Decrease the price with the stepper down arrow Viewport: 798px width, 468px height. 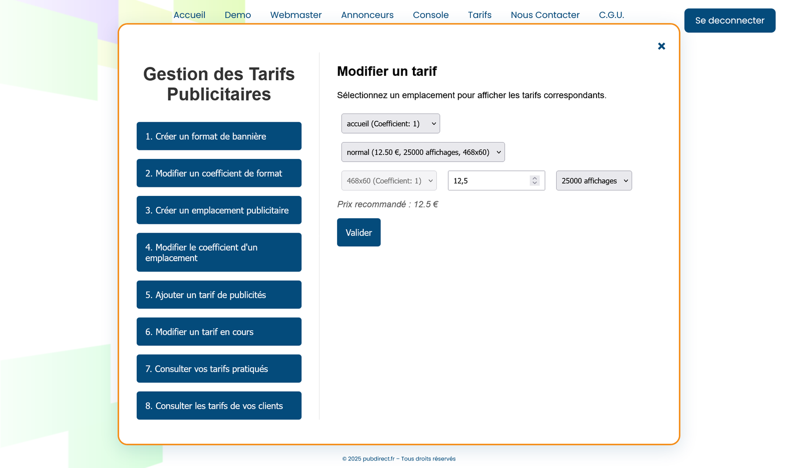tap(535, 183)
